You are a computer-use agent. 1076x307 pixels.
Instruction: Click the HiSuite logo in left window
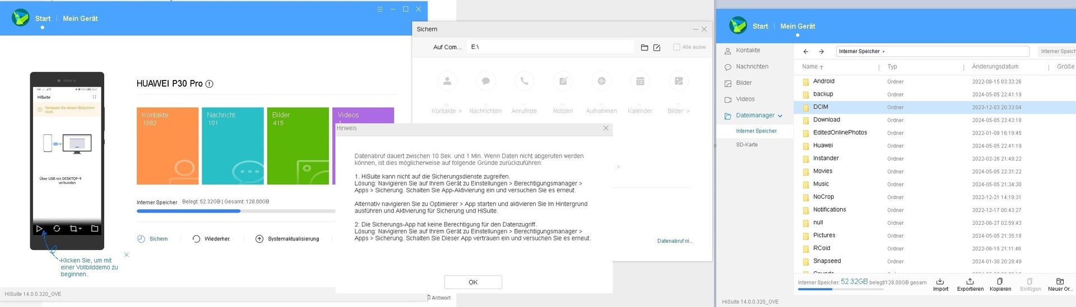coord(21,18)
